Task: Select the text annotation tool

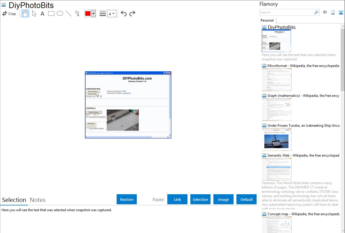Action: click(x=42, y=14)
